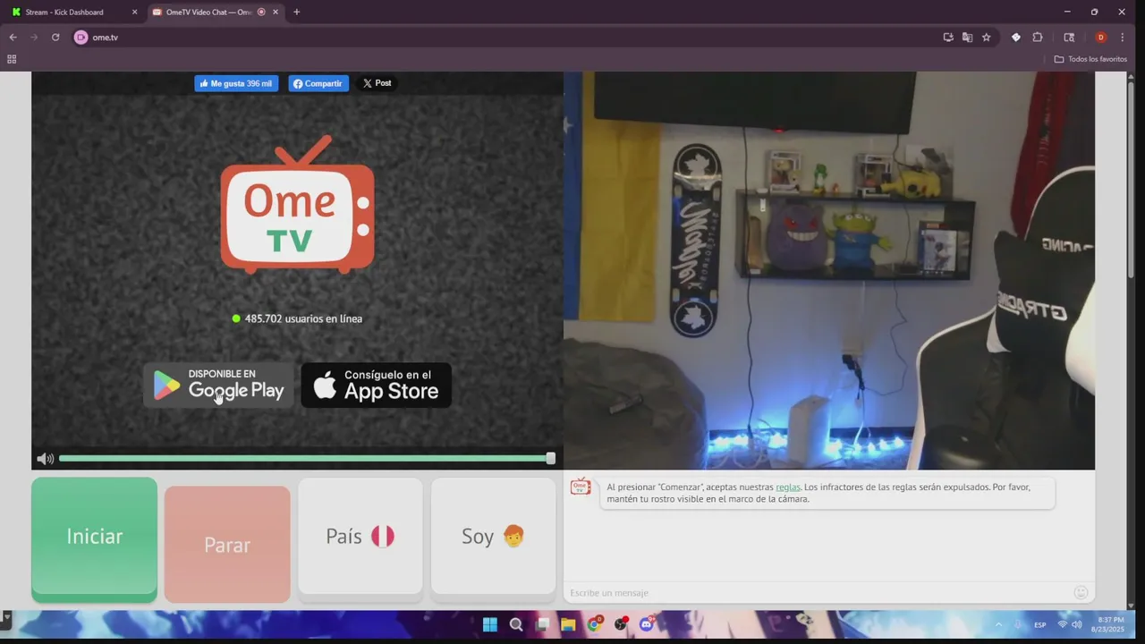
Task: Open Todos los favoritos bookmarks folder
Action: (1090, 59)
